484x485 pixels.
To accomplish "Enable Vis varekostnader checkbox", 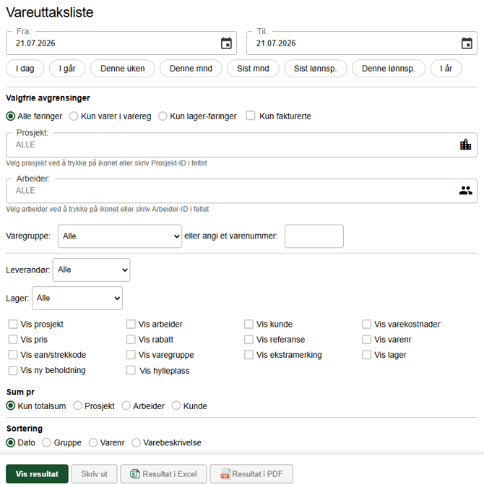I will point(366,324).
